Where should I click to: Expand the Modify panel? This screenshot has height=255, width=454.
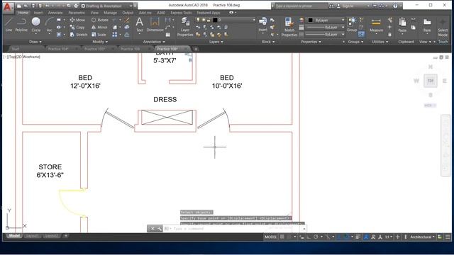coord(100,42)
